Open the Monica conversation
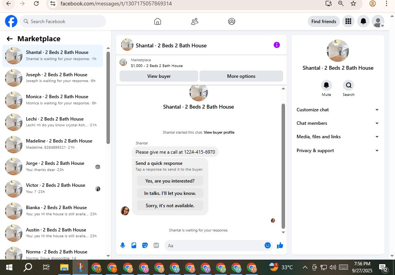 coord(52,100)
